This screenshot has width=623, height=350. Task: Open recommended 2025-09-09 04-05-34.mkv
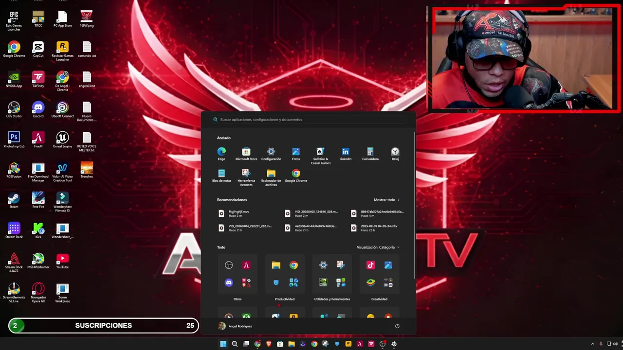pyautogui.click(x=380, y=227)
